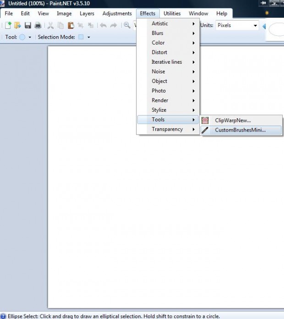Click the Redo arrow icon
Viewport: 284px width, 319px height.
pyautogui.click(x=114, y=25)
